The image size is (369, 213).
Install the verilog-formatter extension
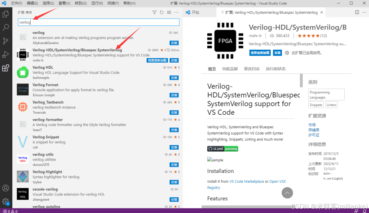coord(174,130)
